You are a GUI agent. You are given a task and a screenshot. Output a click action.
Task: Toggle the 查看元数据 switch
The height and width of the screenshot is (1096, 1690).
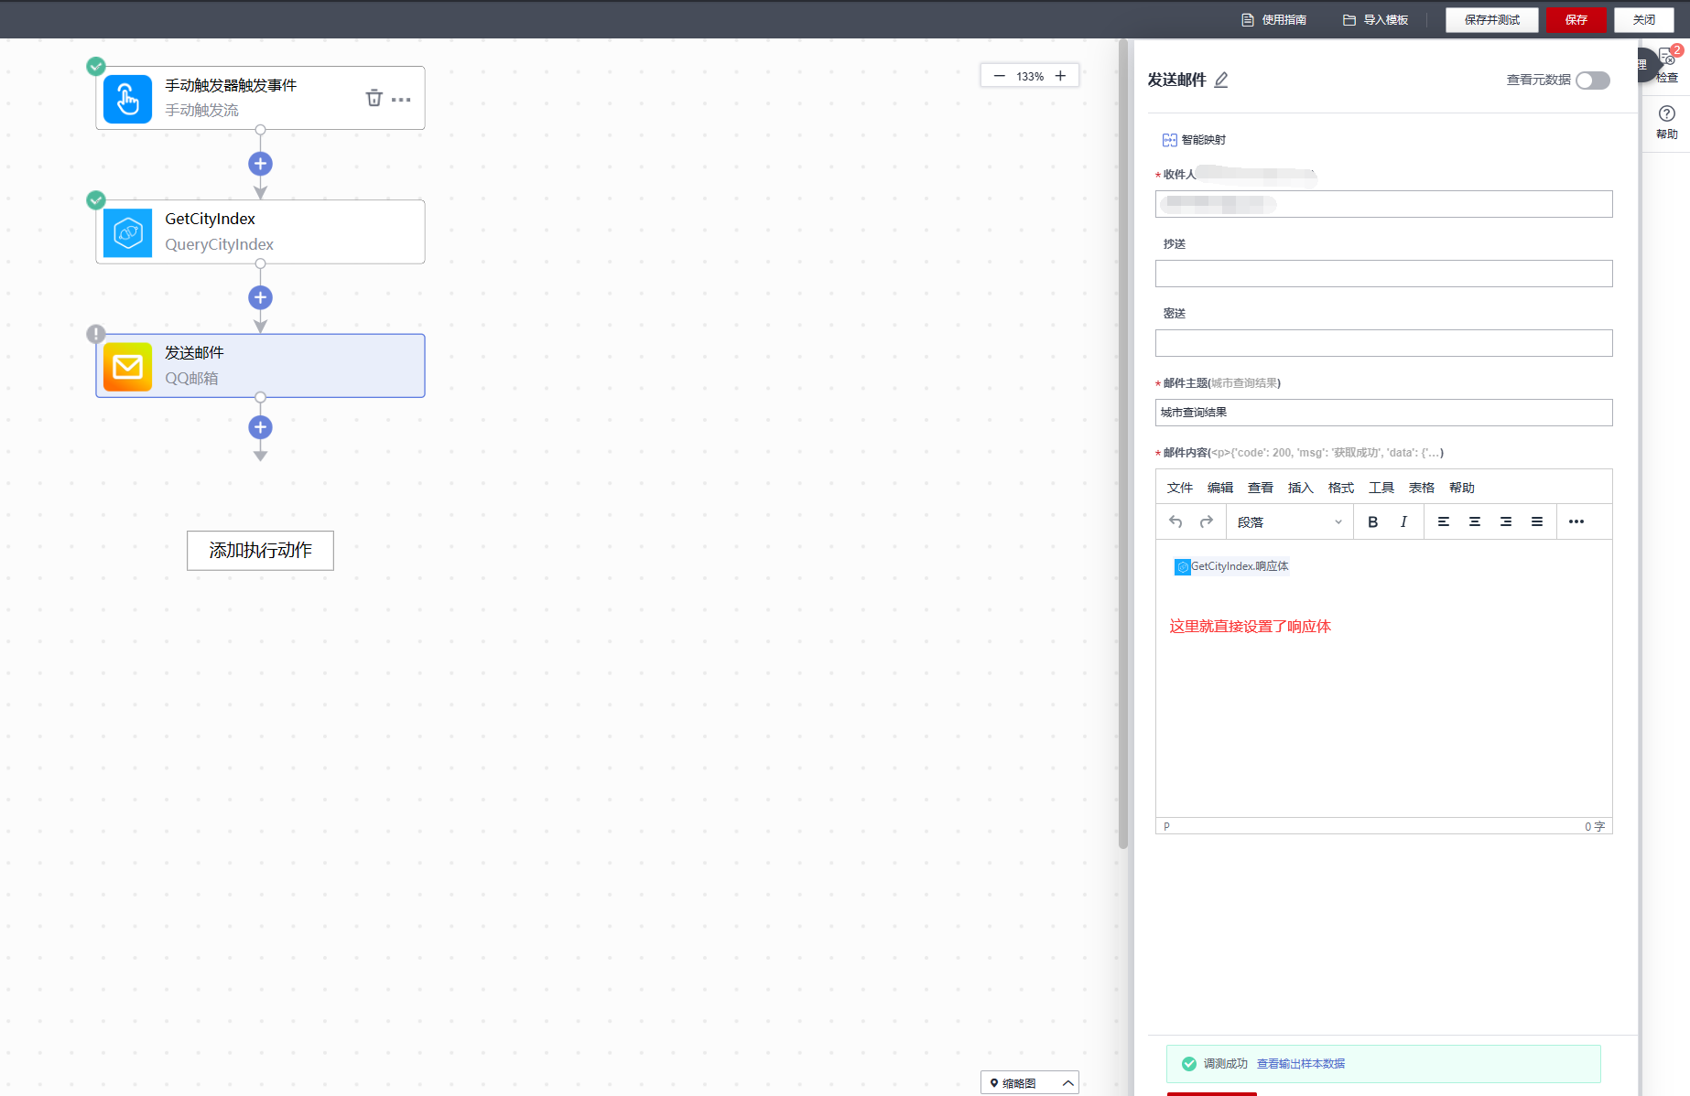coord(1593,81)
